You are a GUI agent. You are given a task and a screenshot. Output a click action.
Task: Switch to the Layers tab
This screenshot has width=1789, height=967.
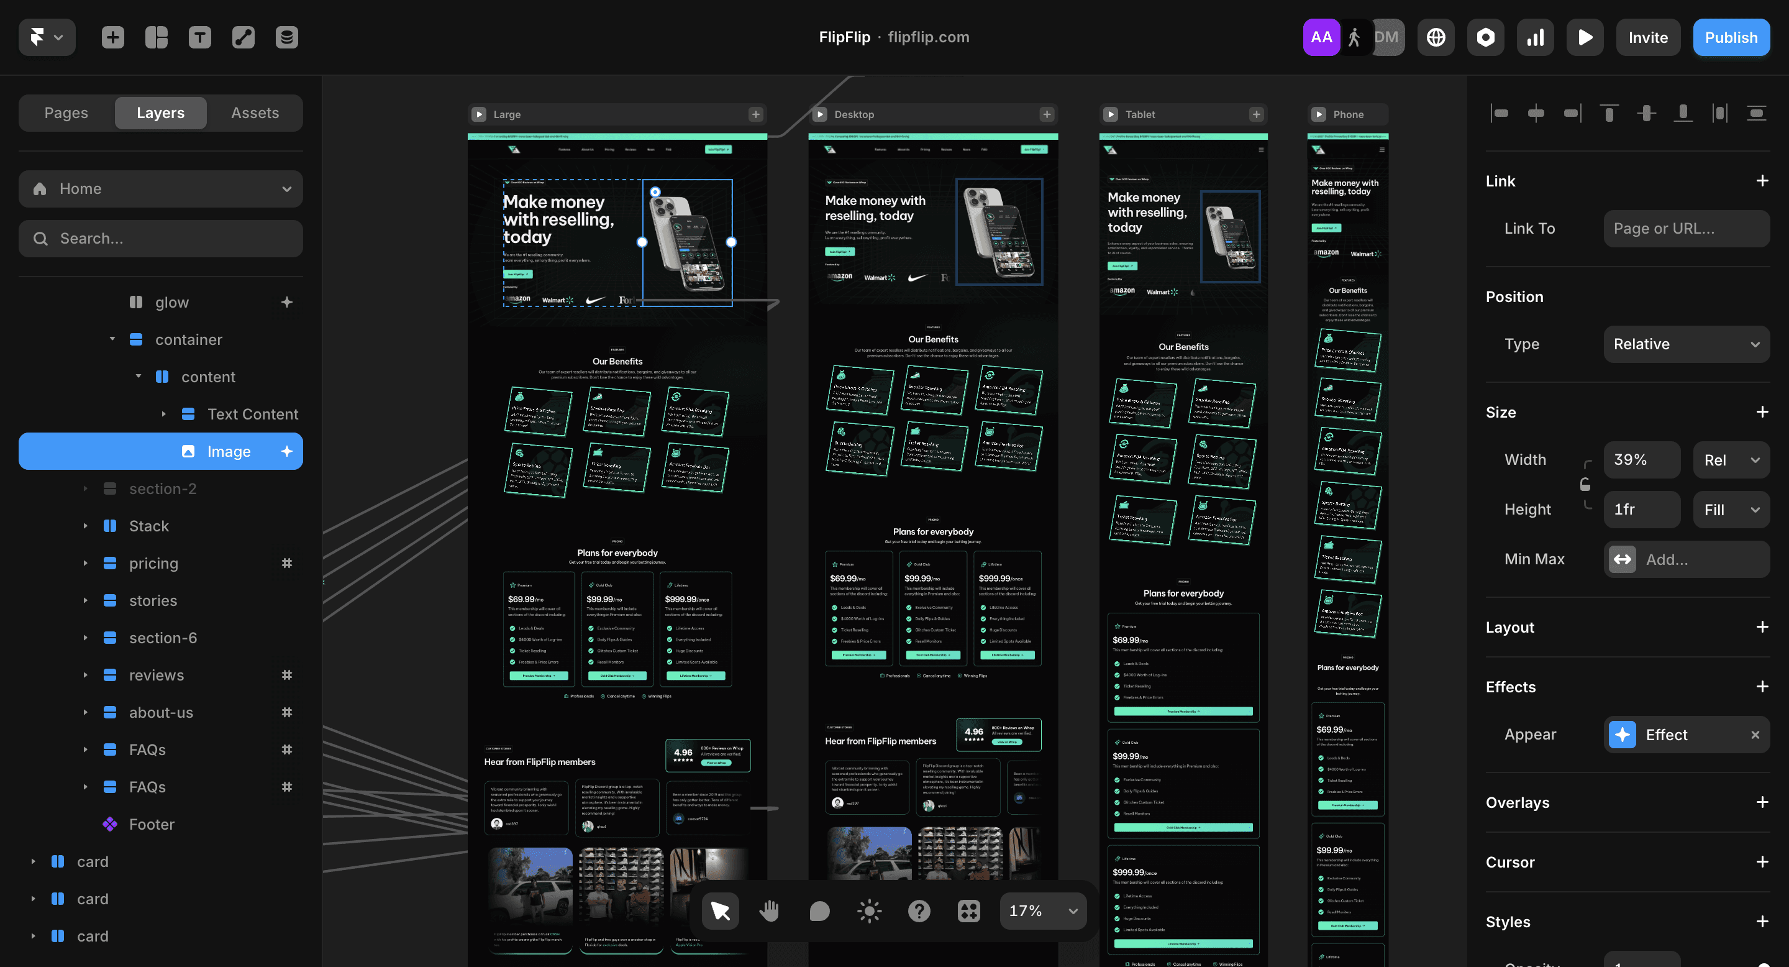[160, 112]
